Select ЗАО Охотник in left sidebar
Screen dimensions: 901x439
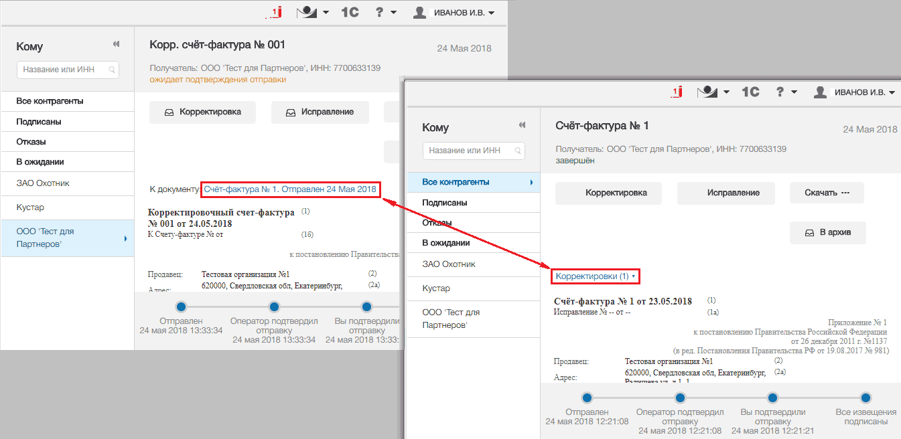coord(68,183)
